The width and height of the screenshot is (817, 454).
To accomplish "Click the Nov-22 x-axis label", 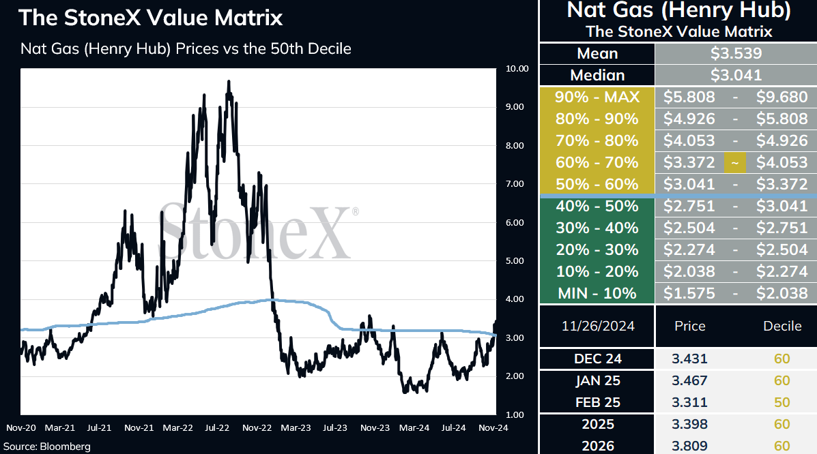I will click(257, 427).
